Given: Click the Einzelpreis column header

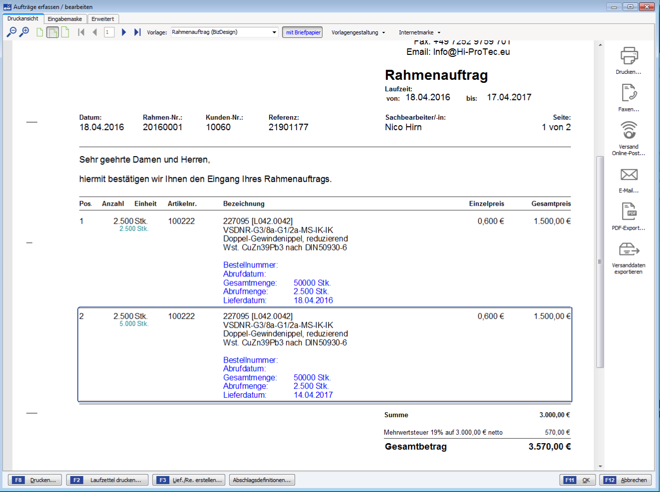Looking at the screenshot, I should 487,204.
